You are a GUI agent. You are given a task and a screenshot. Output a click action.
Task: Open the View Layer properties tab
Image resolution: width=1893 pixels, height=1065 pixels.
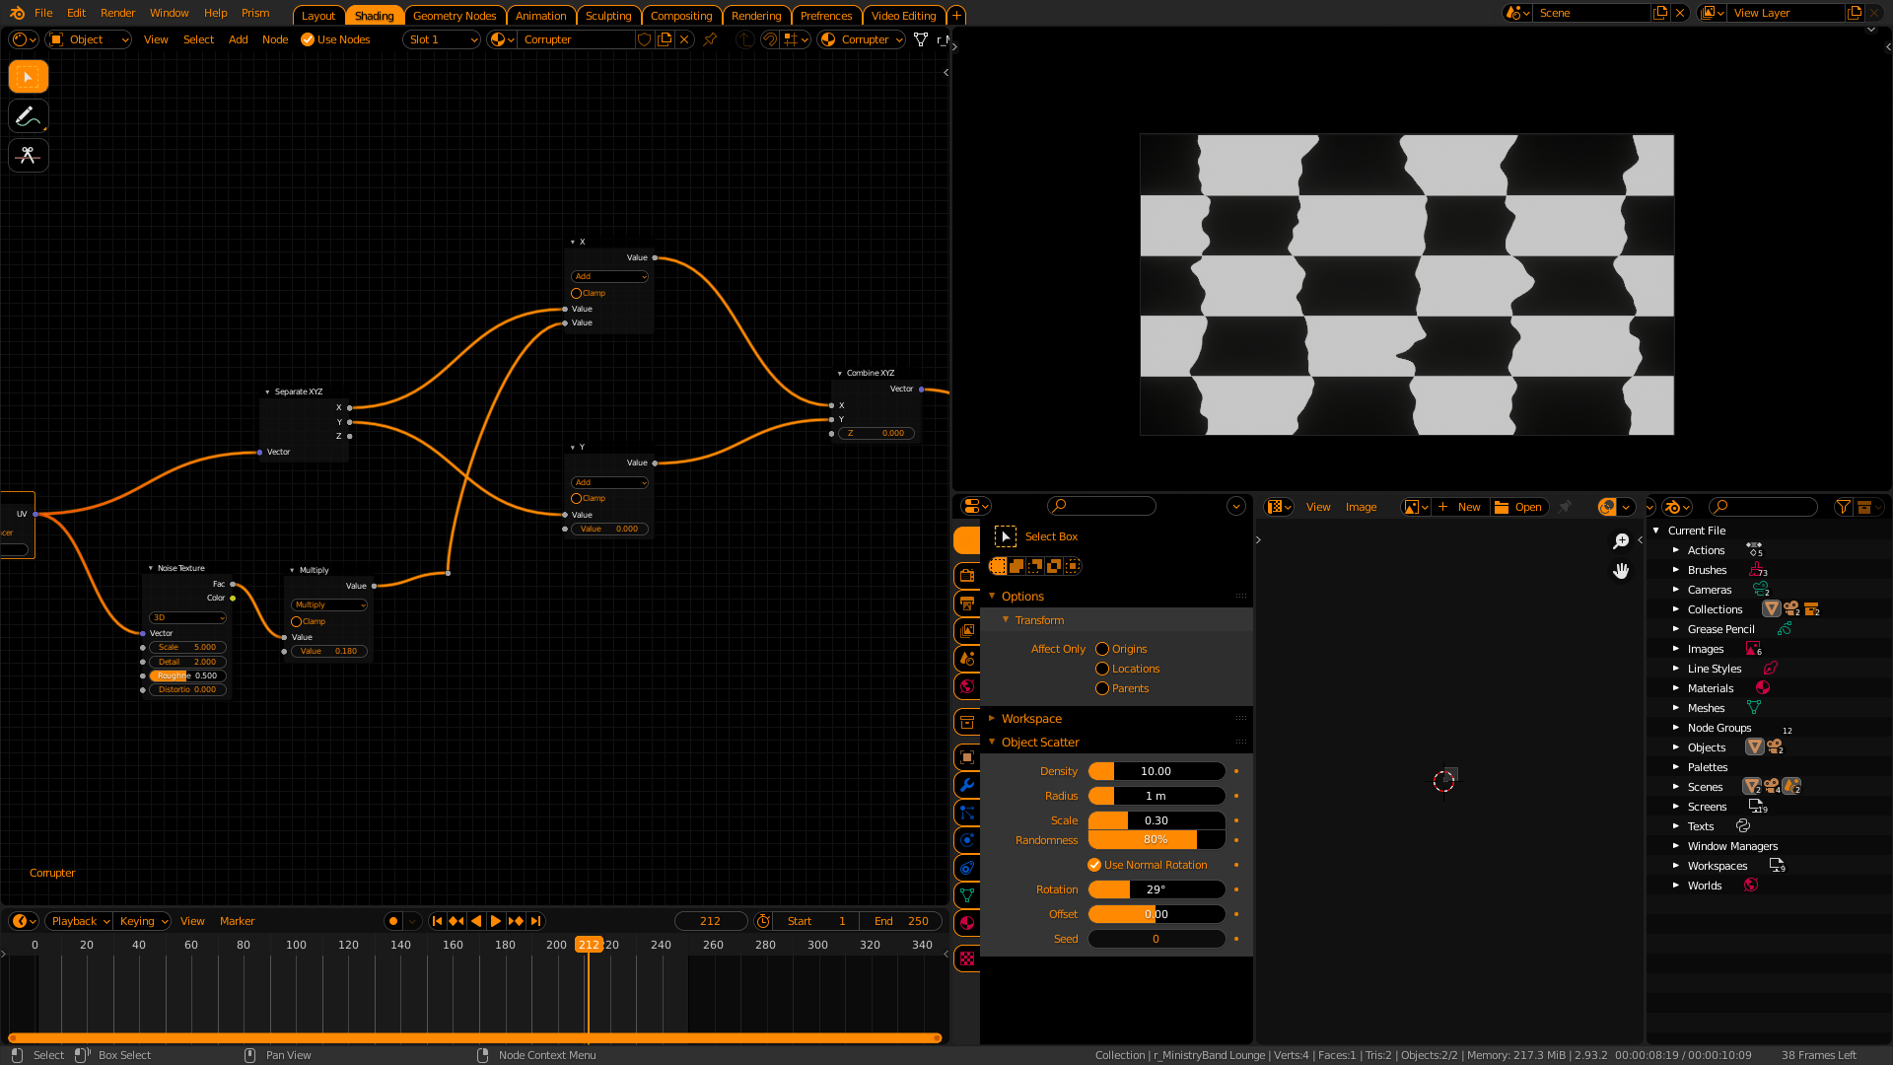967,631
